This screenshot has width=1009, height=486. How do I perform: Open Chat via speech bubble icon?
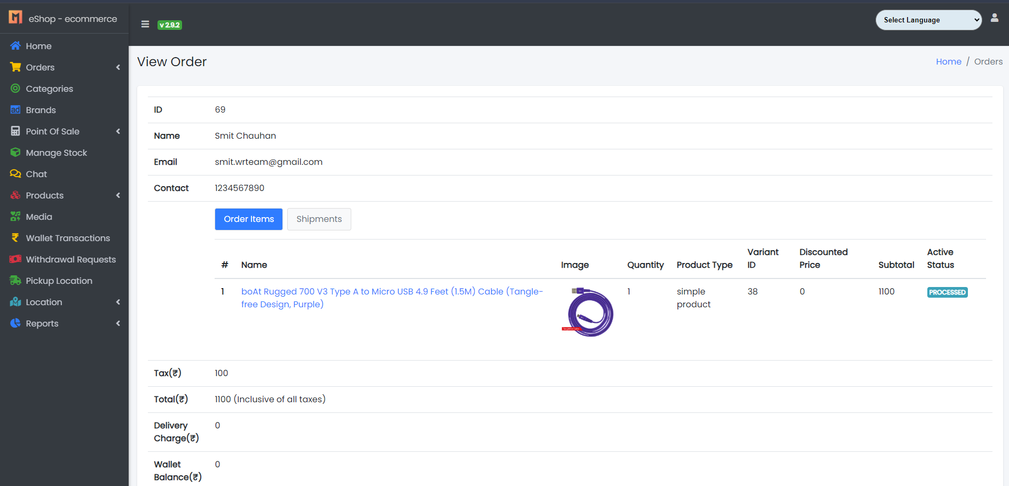tap(15, 174)
